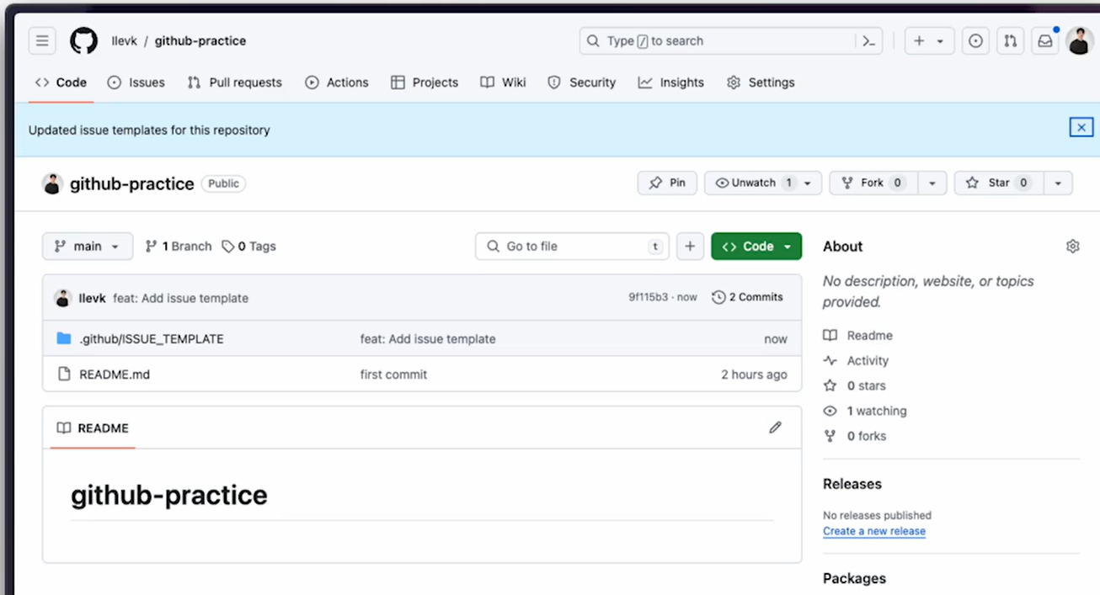The image size is (1100, 595).
Task: Click llevk author name in commit row
Action: pos(93,298)
